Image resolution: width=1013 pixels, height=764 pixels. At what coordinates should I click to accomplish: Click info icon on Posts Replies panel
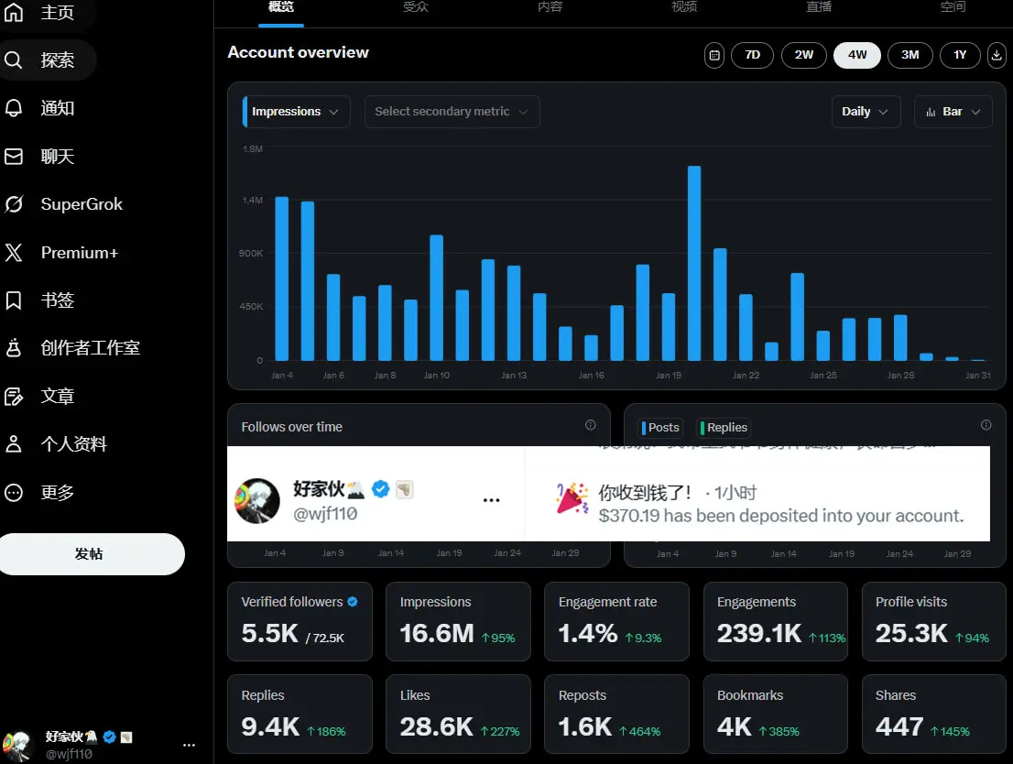click(x=986, y=425)
